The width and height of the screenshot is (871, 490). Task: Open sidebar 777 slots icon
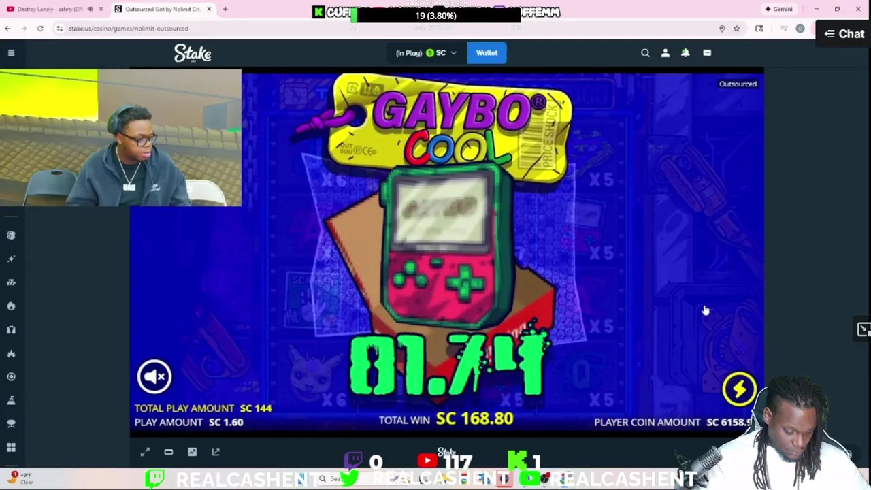[11, 282]
